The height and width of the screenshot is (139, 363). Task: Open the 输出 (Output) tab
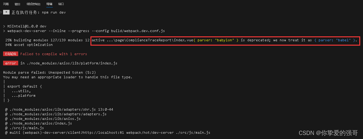click(x=17, y=4)
